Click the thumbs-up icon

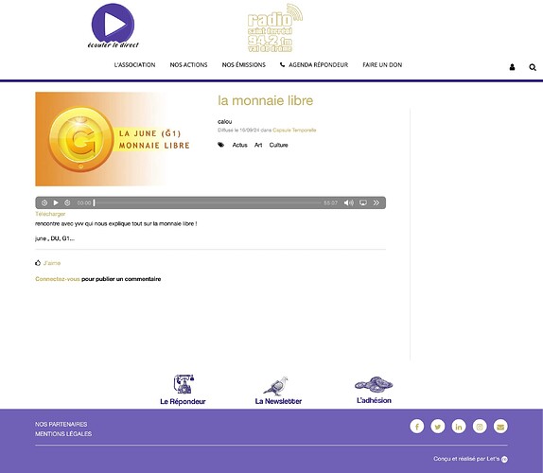point(38,263)
